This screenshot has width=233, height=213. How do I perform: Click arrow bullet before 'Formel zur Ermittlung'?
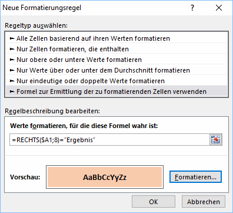click(12, 91)
